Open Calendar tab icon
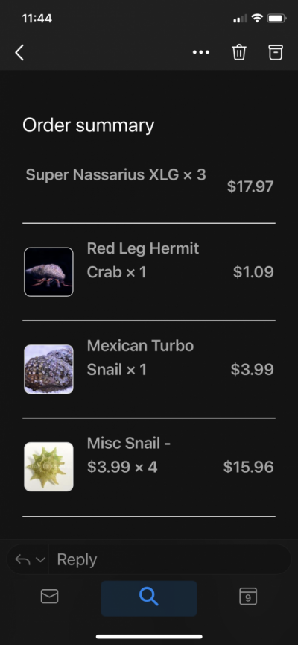 tap(248, 596)
